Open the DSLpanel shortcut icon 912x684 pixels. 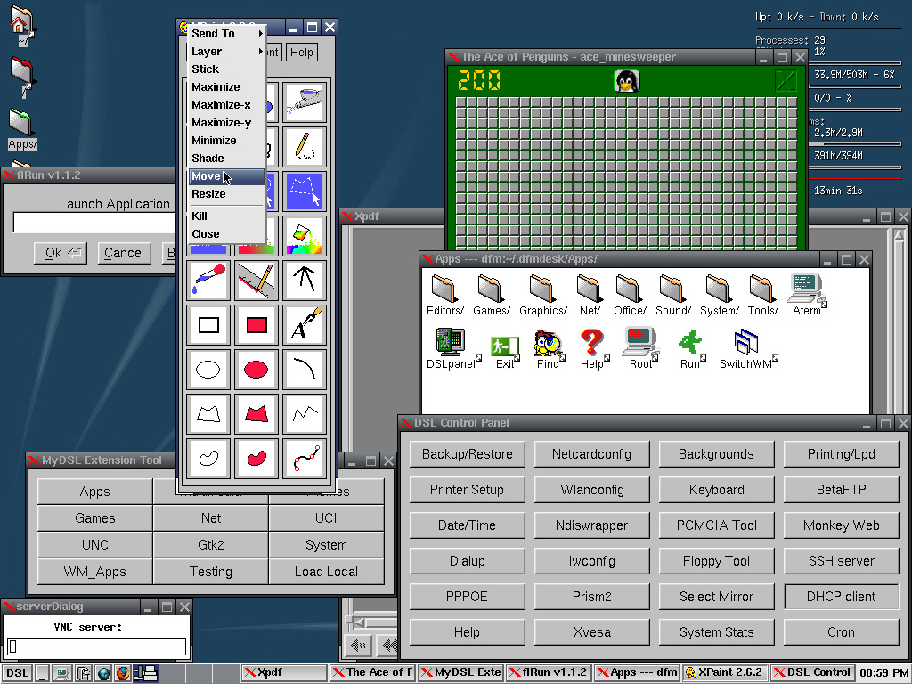(452, 348)
